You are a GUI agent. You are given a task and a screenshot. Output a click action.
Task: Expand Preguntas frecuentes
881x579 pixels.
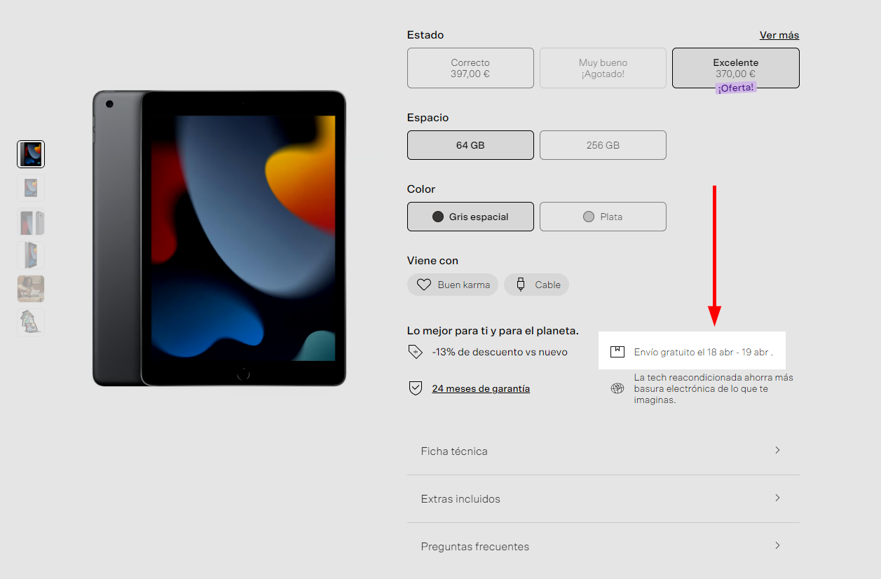[x=603, y=546]
